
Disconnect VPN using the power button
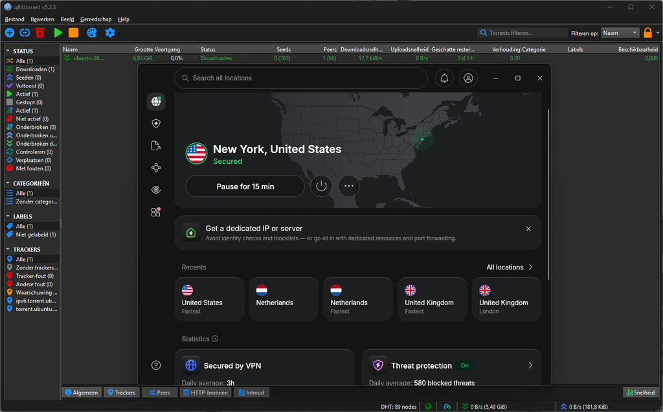click(321, 186)
